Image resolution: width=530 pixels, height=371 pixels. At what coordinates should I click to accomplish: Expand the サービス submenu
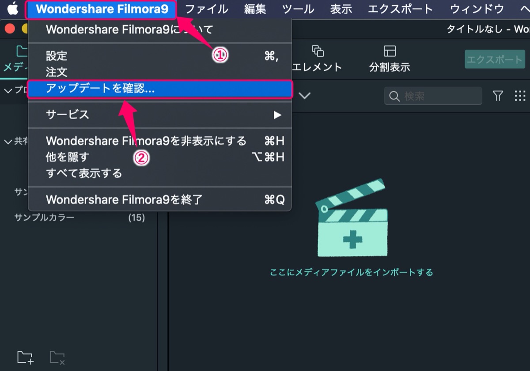pos(159,115)
